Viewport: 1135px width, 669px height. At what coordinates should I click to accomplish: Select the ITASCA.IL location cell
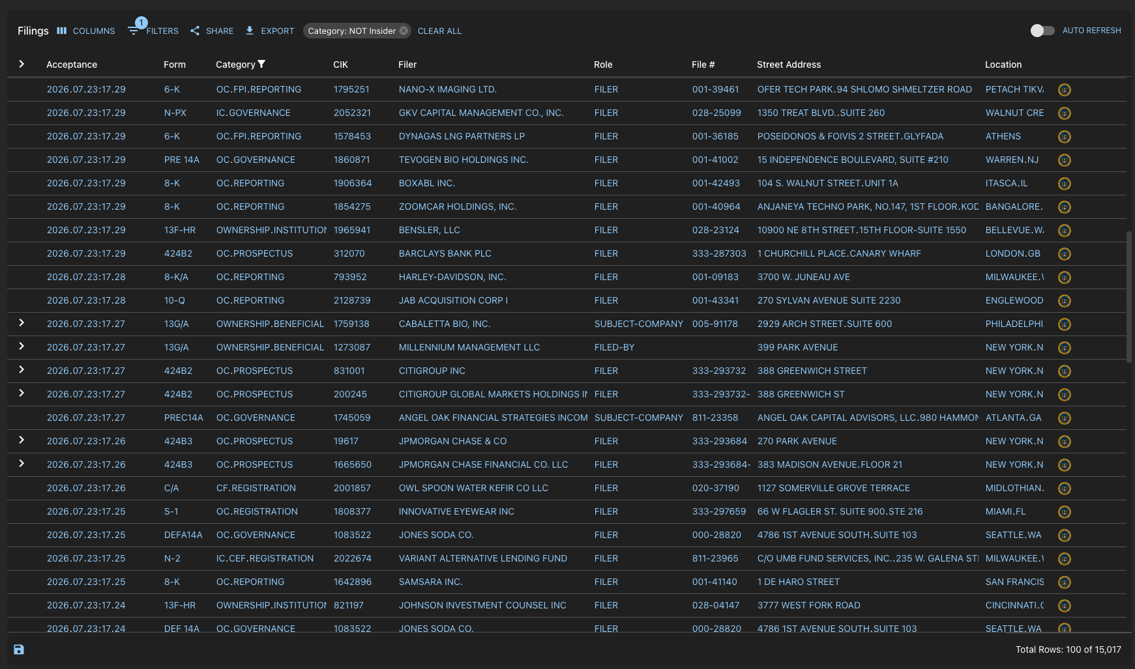click(x=1007, y=183)
